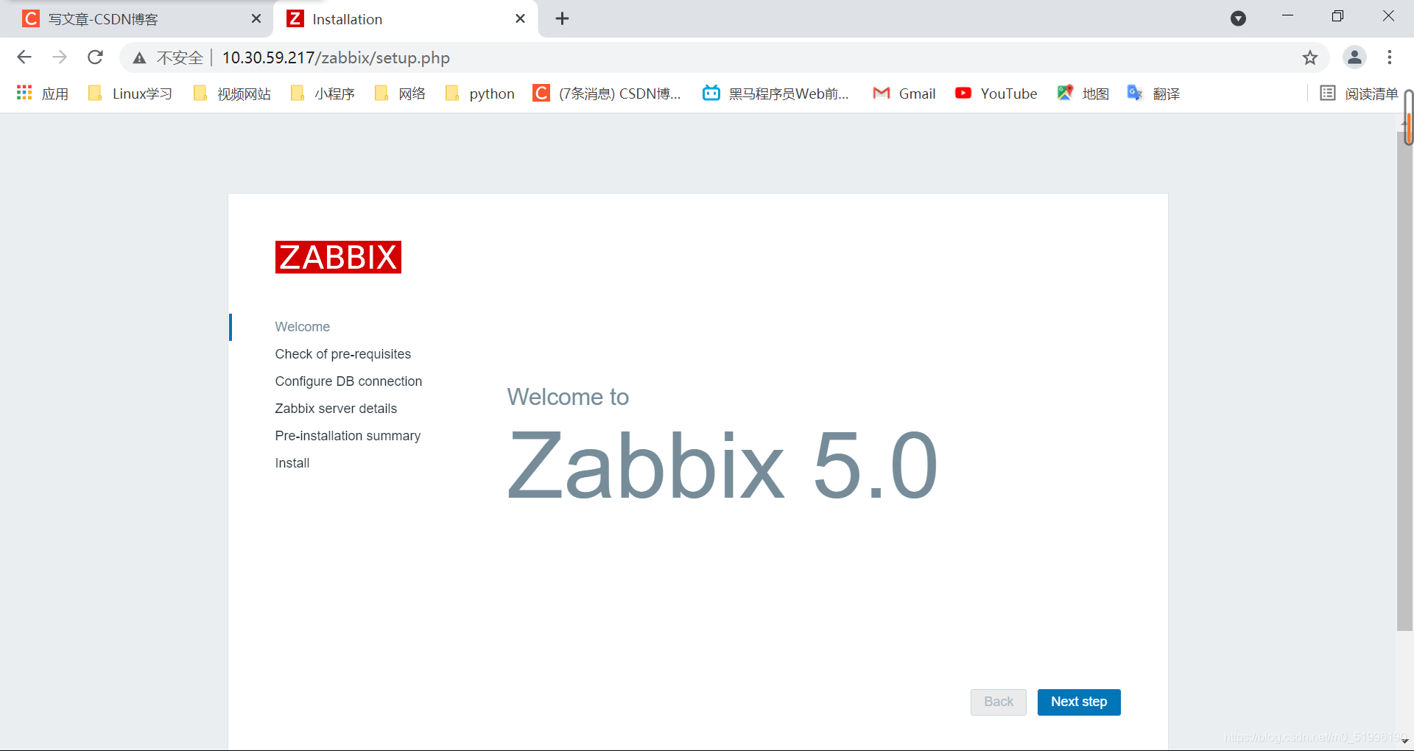1414x751 pixels.
Task: Bookmark this page with the star icon
Action: coord(1309,57)
